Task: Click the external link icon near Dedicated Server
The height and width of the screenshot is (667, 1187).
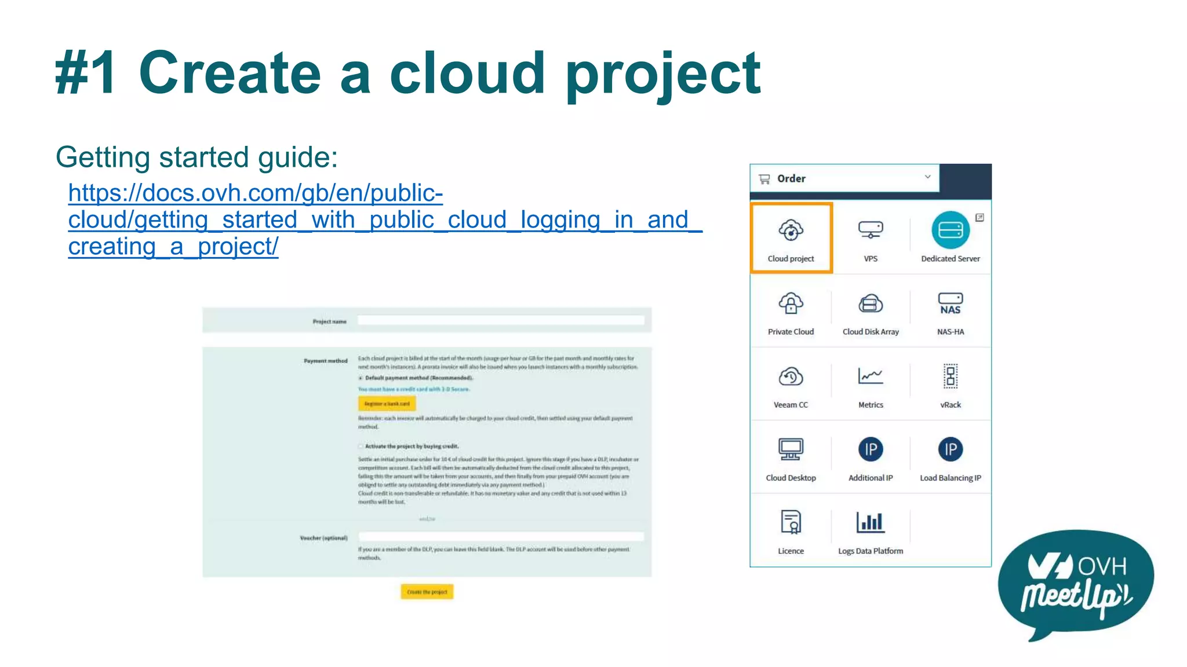Action: pyautogui.click(x=980, y=218)
